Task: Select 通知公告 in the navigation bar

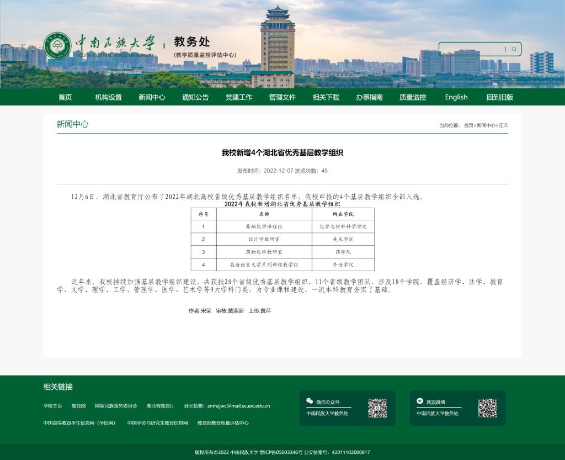Action: click(195, 97)
